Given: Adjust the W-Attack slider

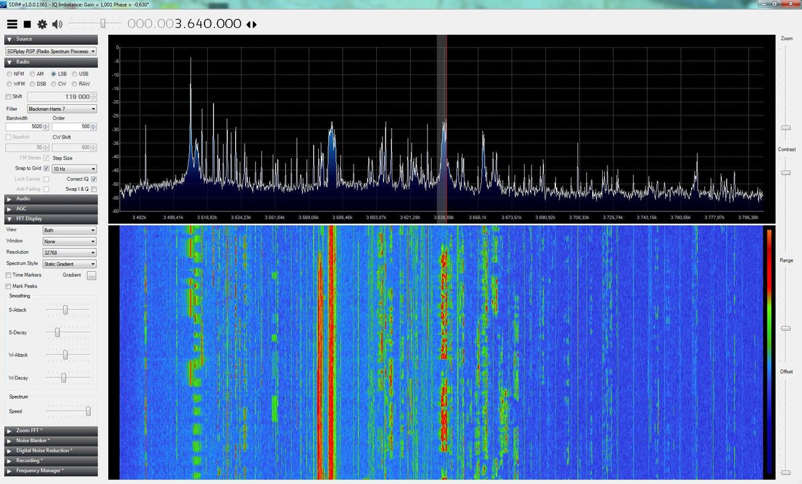Looking at the screenshot, I should (65, 355).
